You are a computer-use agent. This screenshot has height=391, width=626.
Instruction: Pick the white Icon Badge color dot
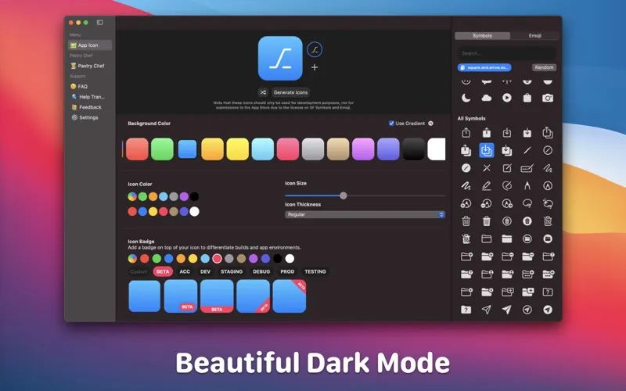pyautogui.click(x=290, y=259)
